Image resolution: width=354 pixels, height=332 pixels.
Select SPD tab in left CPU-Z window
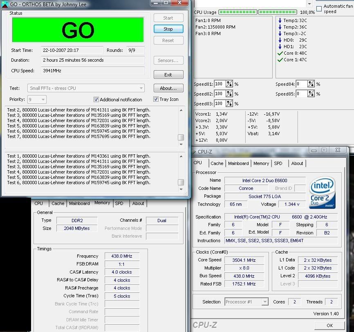click(x=119, y=203)
